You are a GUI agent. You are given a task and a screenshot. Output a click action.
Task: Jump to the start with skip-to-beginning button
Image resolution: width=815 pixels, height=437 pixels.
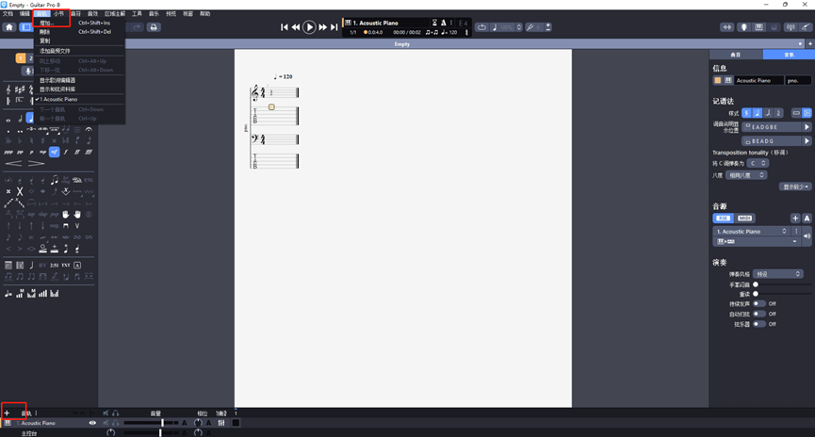pyautogui.click(x=285, y=27)
